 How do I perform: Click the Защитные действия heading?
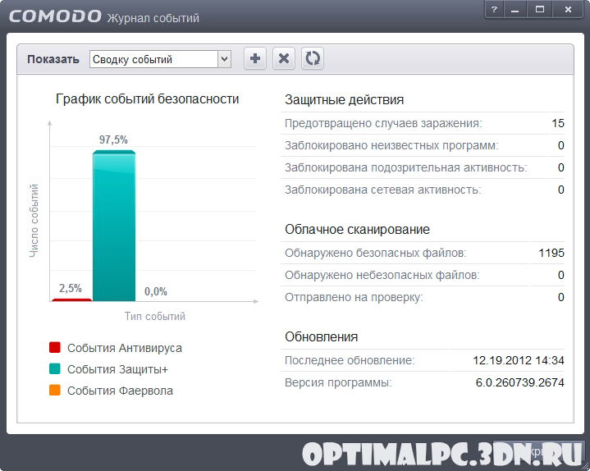pyautogui.click(x=345, y=99)
